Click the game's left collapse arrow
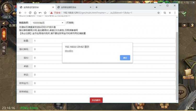Viewport: 196px width, 111px height. (x=4, y=23)
